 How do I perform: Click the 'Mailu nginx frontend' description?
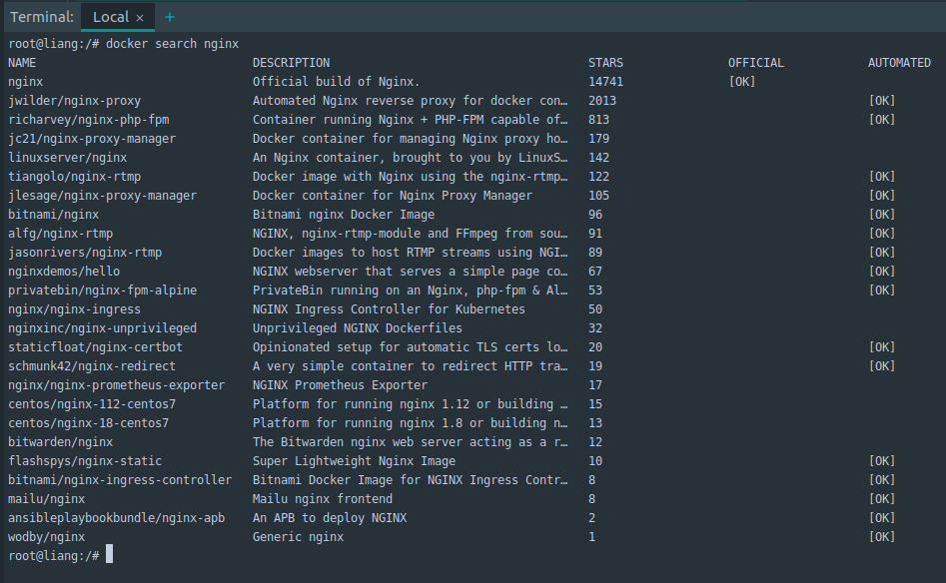[x=323, y=499]
